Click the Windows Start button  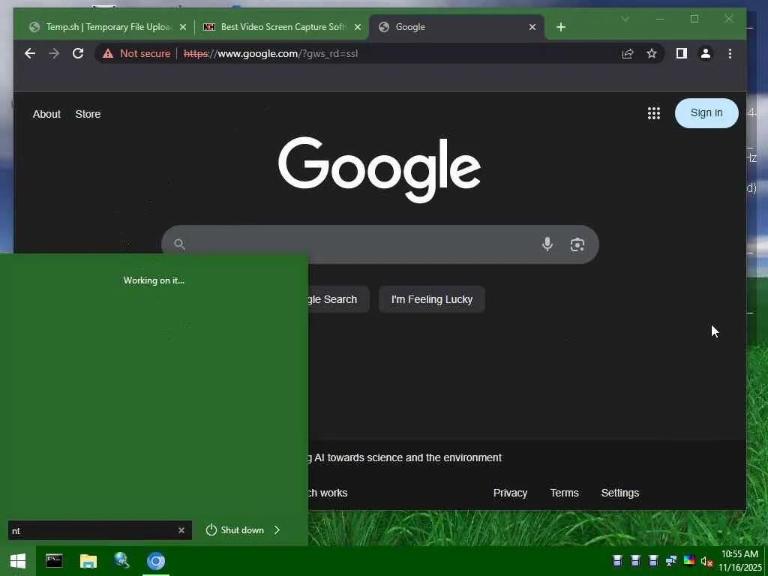pyautogui.click(x=18, y=561)
